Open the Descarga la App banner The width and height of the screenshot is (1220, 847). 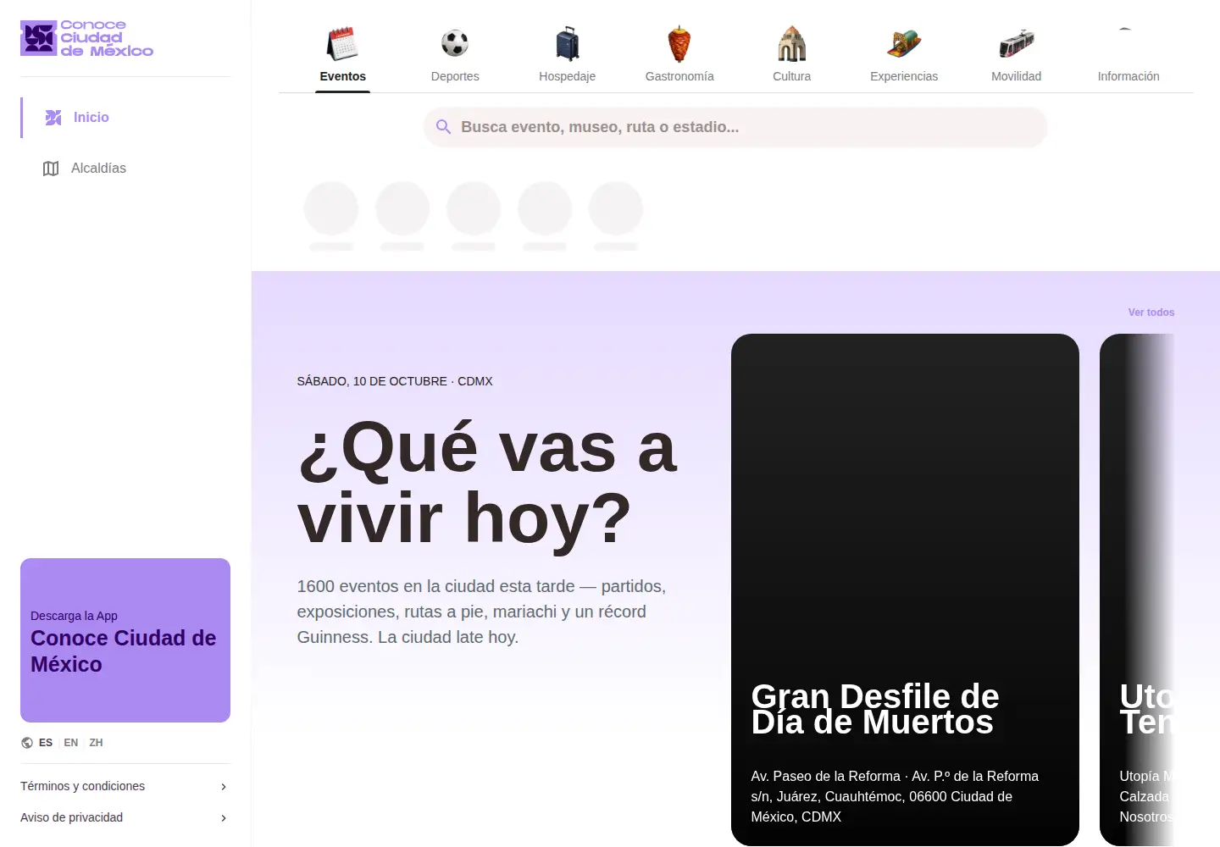pos(125,640)
